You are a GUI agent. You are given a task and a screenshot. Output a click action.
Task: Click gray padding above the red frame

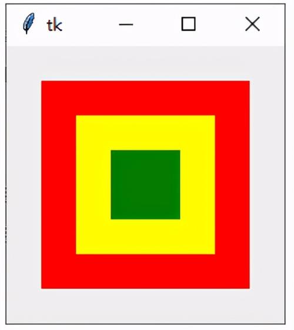(145, 64)
